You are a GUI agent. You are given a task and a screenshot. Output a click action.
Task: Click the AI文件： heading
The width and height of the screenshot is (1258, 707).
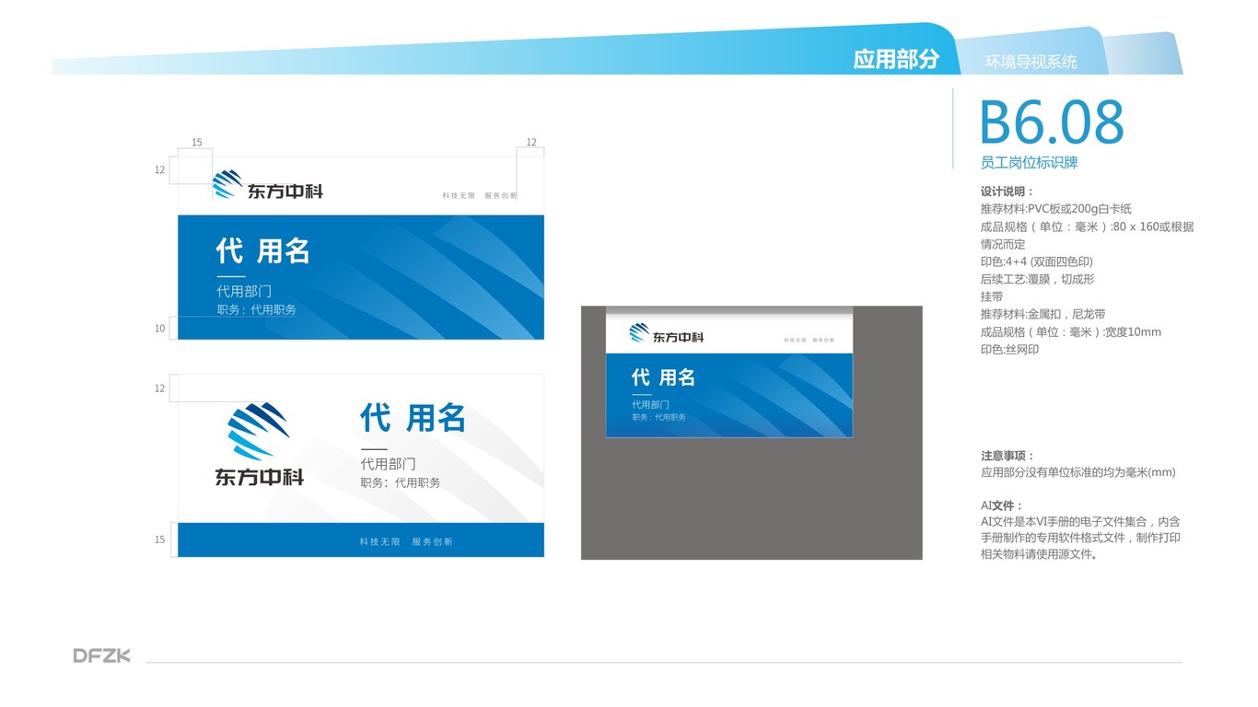(1002, 505)
